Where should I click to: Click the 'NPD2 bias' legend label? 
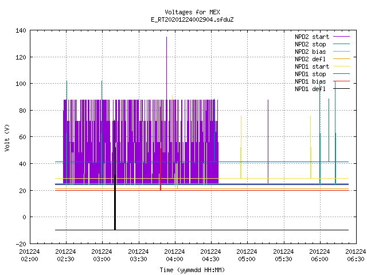(310, 52)
